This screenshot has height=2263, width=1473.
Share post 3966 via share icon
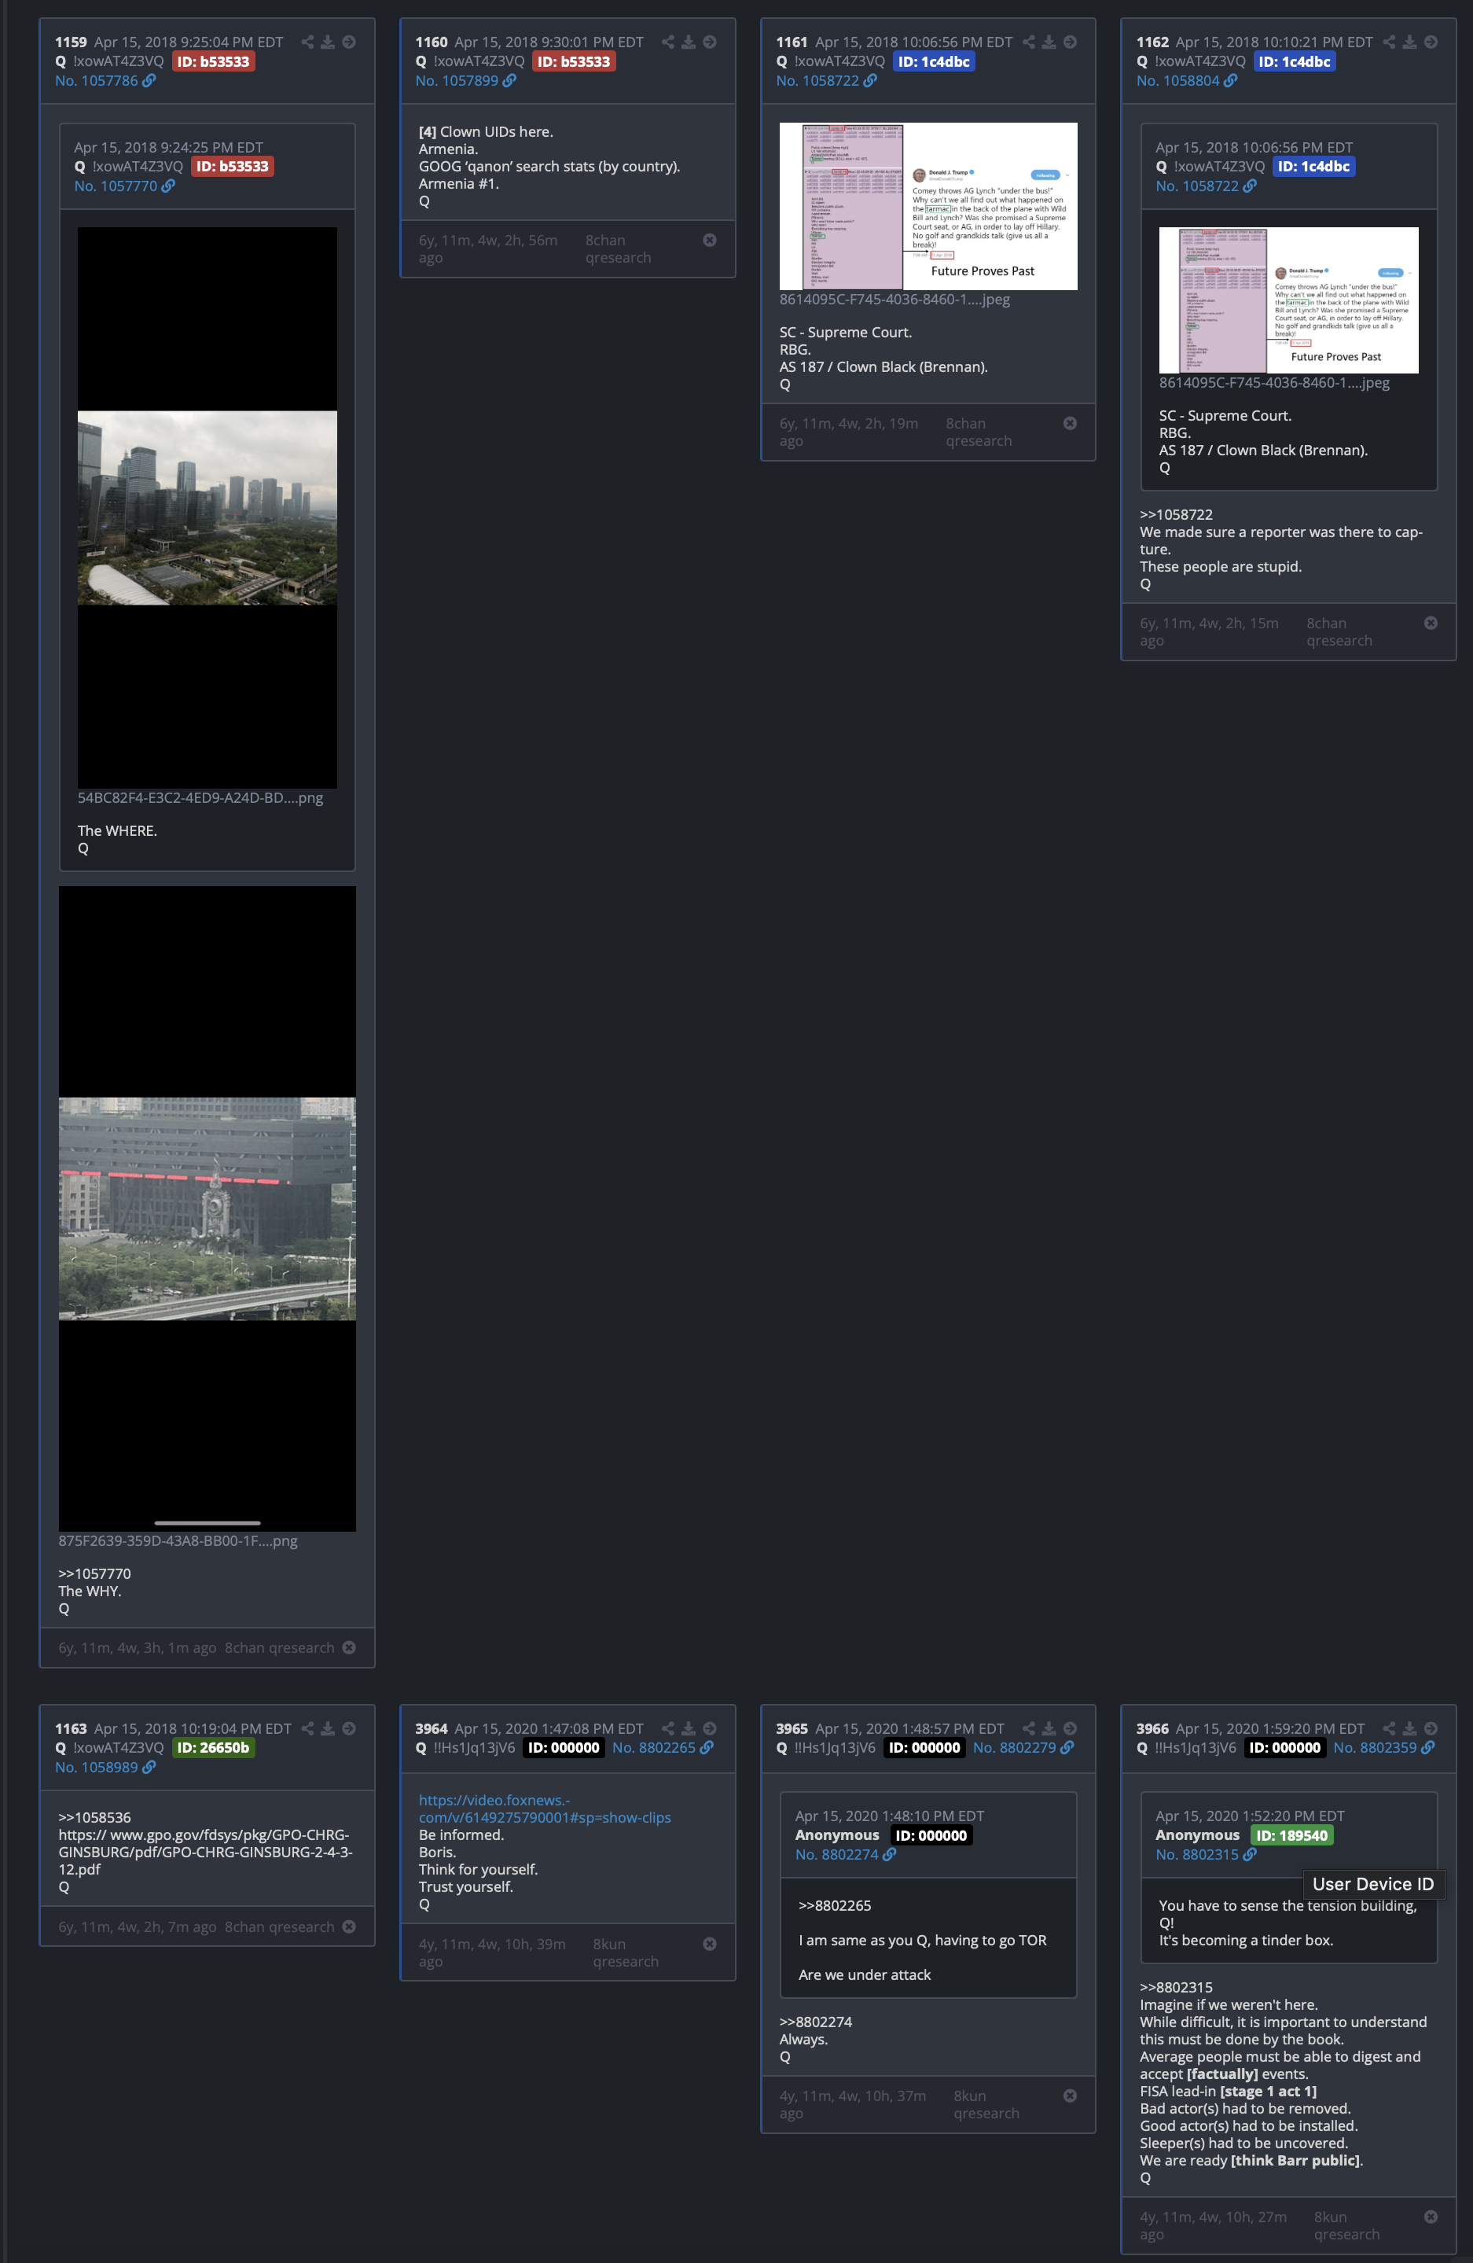tap(1390, 1728)
